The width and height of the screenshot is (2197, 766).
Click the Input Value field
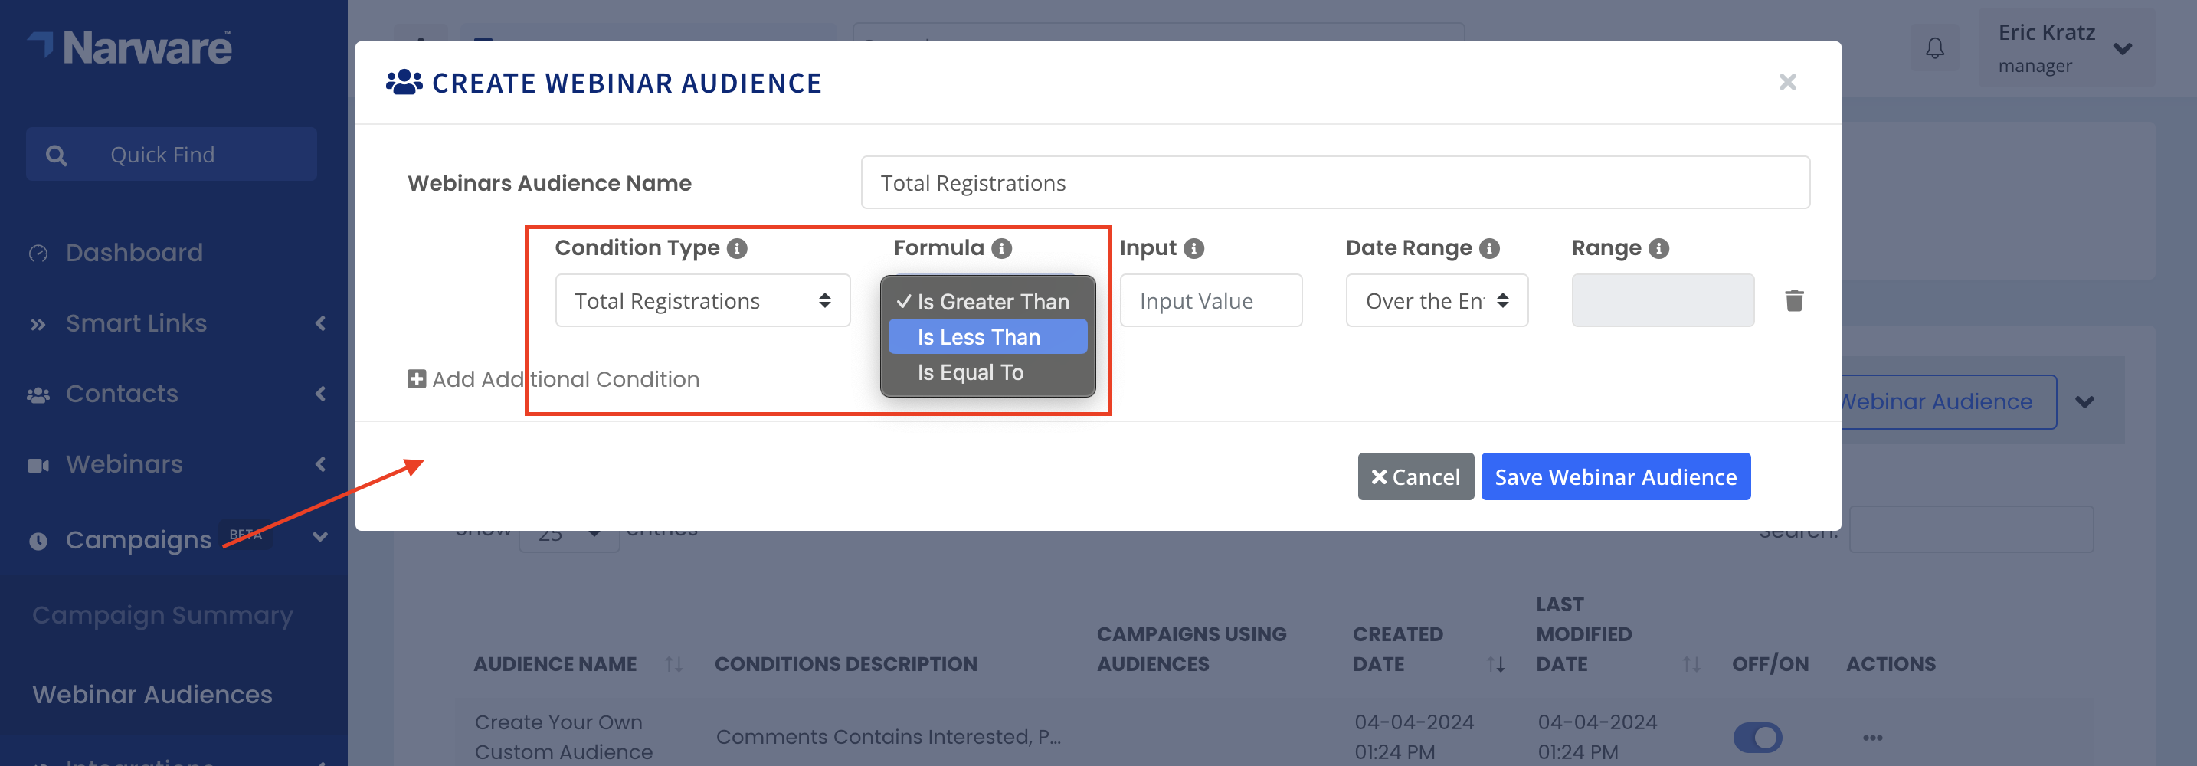pyautogui.click(x=1210, y=300)
